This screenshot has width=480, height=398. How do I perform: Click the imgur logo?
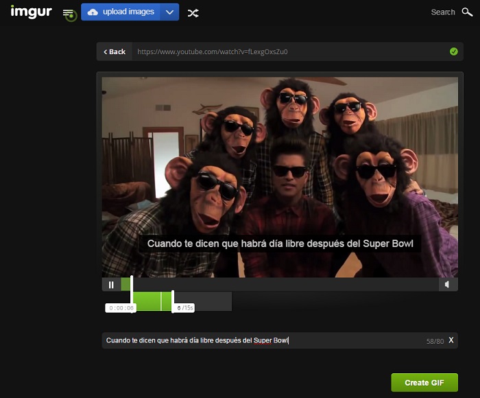pos(31,12)
